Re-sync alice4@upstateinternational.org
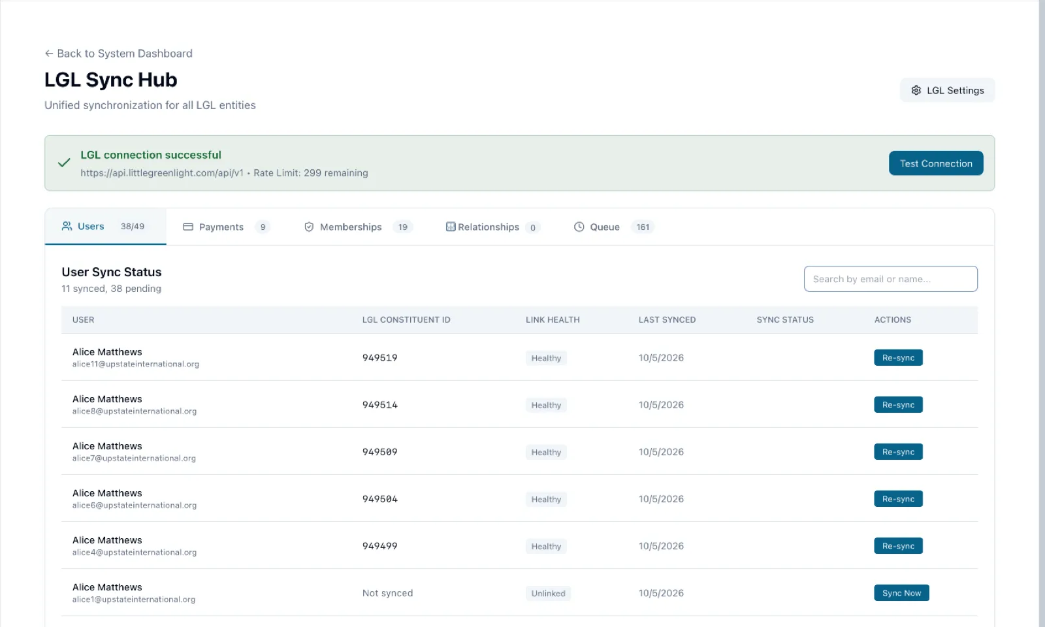Screen dimensions: 1045x627 (898, 545)
